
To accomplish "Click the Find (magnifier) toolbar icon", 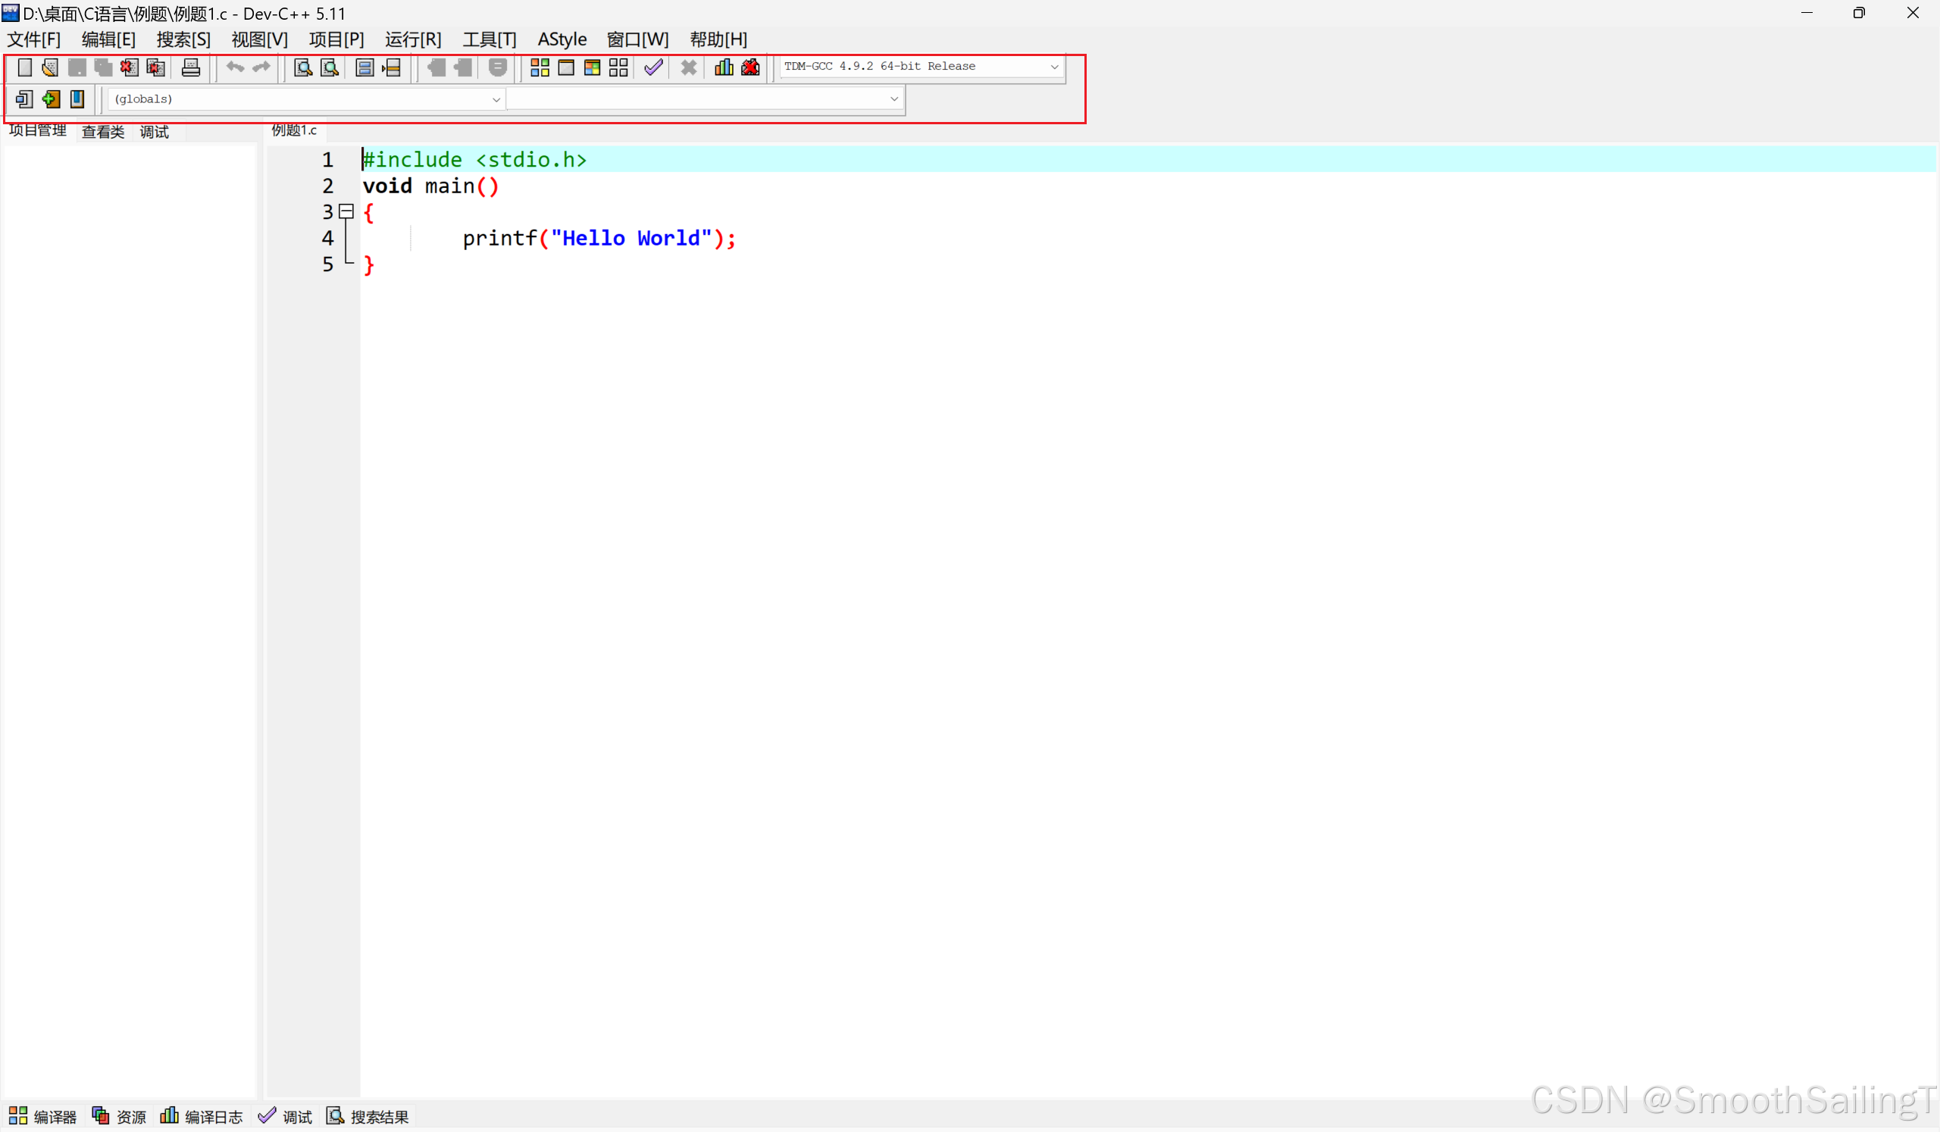I will [x=303, y=67].
